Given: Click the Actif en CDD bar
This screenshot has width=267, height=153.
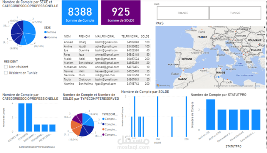Looking at the screenshot, I should [222, 120].
